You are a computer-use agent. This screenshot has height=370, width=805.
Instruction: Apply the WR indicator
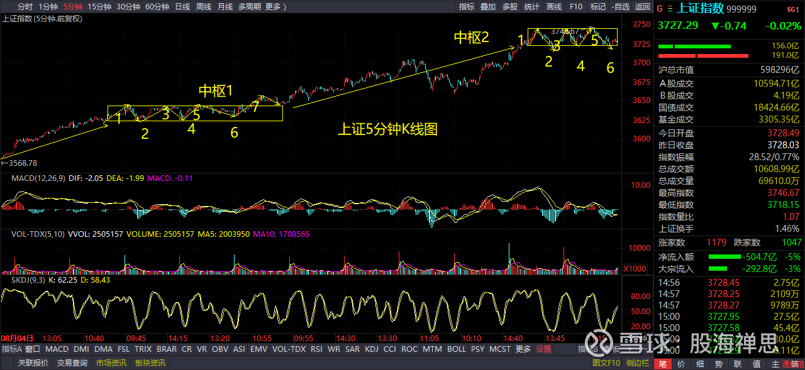click(x=335, y=349)
